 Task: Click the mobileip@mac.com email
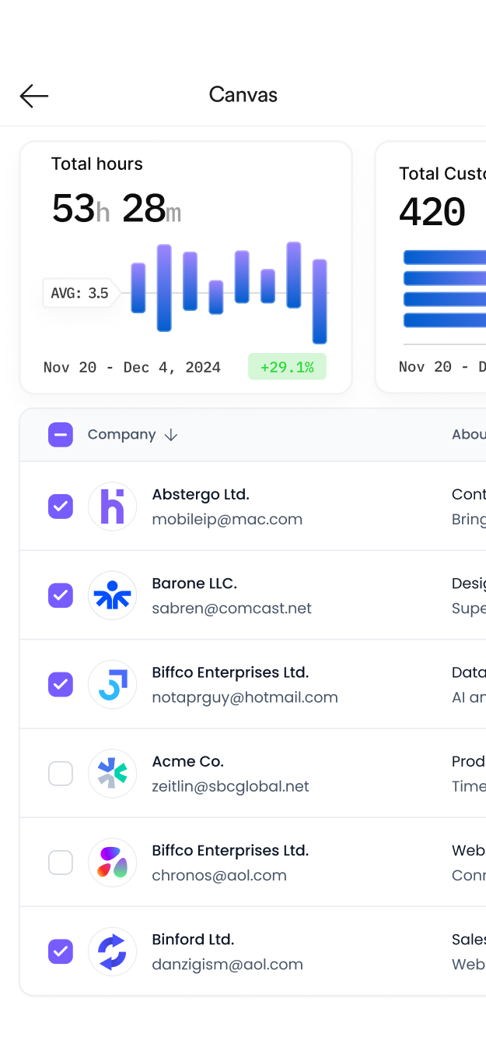coord(227,520)
